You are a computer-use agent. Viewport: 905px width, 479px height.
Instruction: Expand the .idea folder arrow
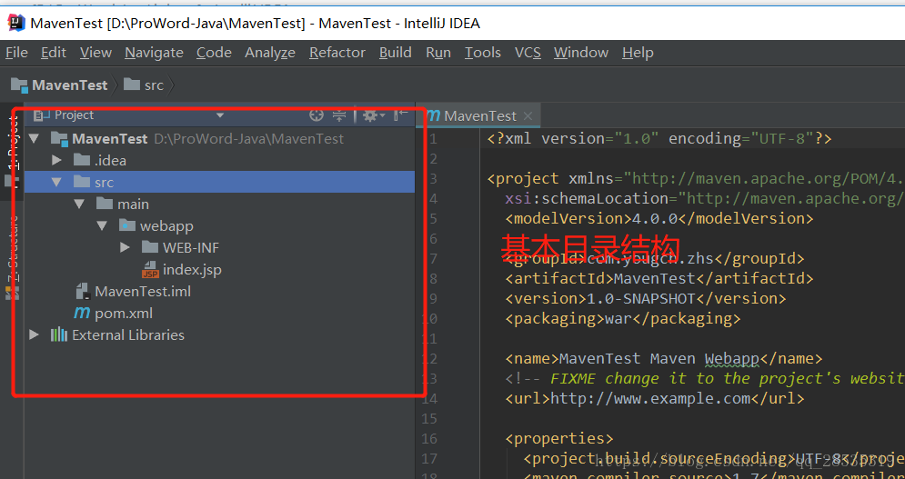pyautogui.click(x=56, y=161)
